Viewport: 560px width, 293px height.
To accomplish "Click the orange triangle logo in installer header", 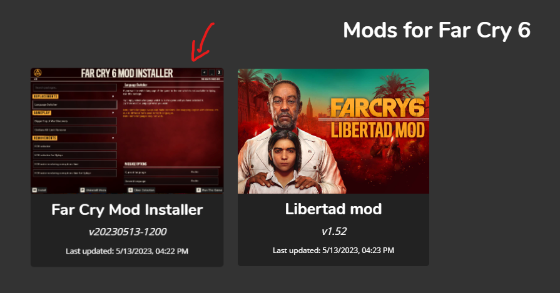I will (x=38, y=72).
